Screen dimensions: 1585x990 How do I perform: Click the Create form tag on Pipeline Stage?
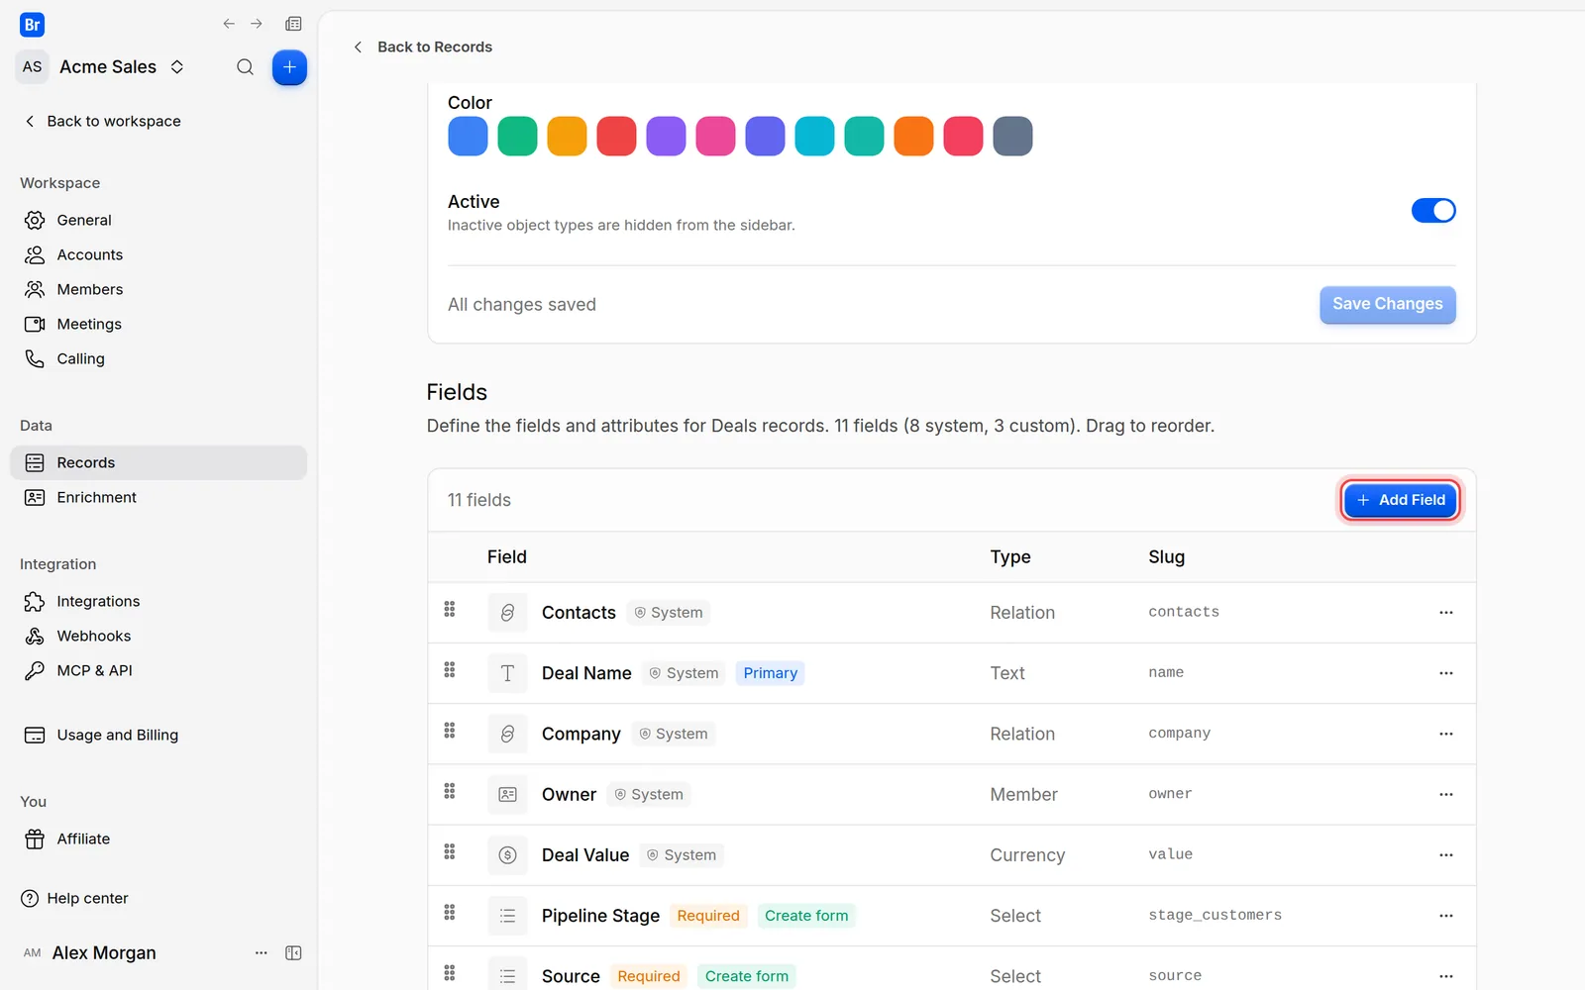point(806,916)
